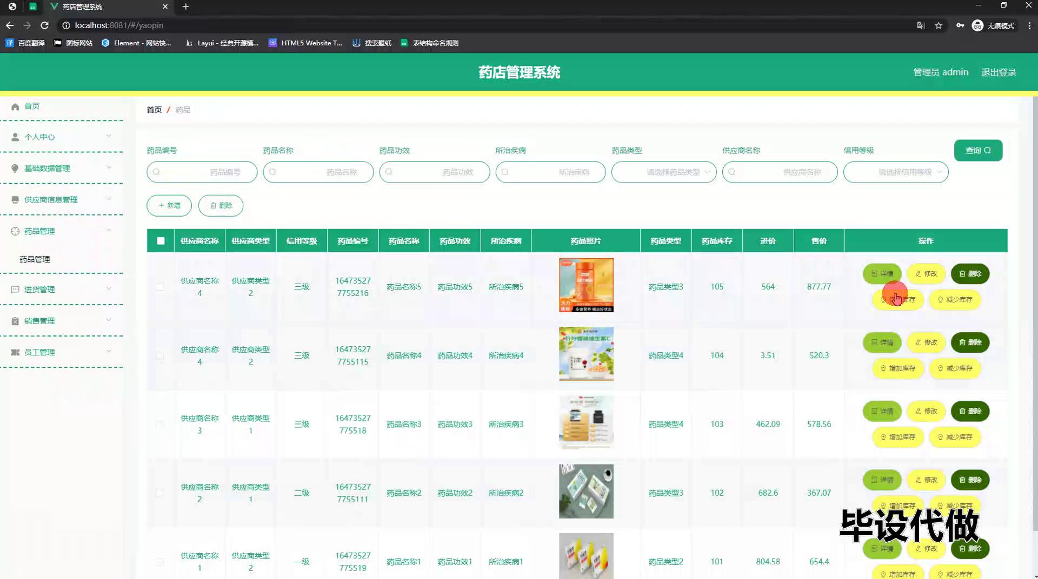Click the 退出登录 logout link
1038x579 pixels.
(x=998, y=72)
